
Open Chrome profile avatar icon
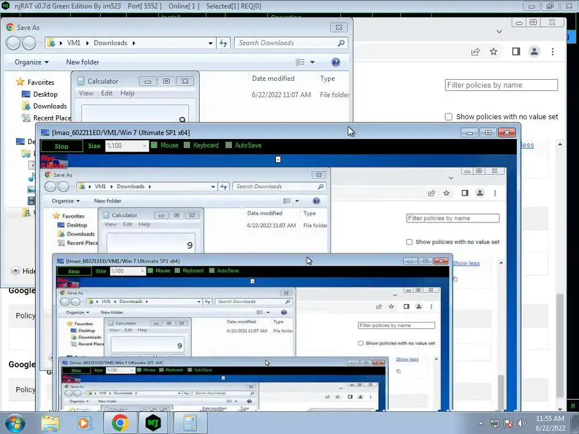coord(534,51)
